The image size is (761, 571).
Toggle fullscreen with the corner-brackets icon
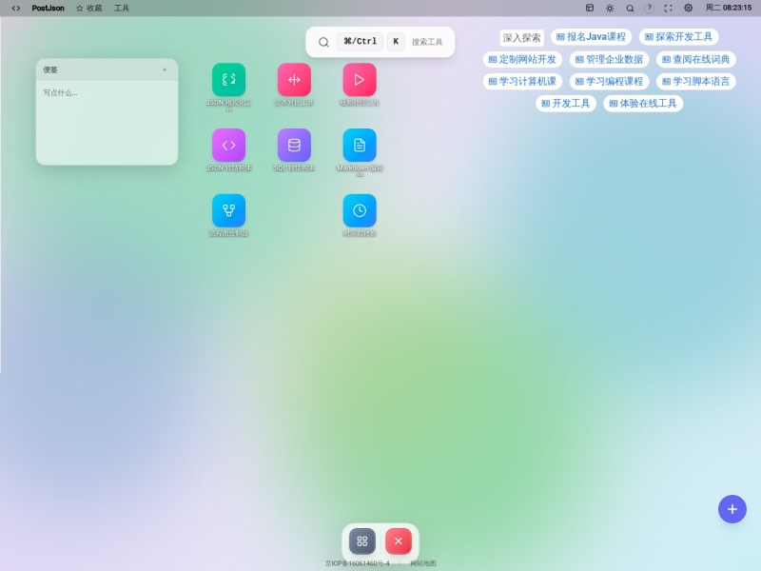pyautogui.click(x=669, y=8)
